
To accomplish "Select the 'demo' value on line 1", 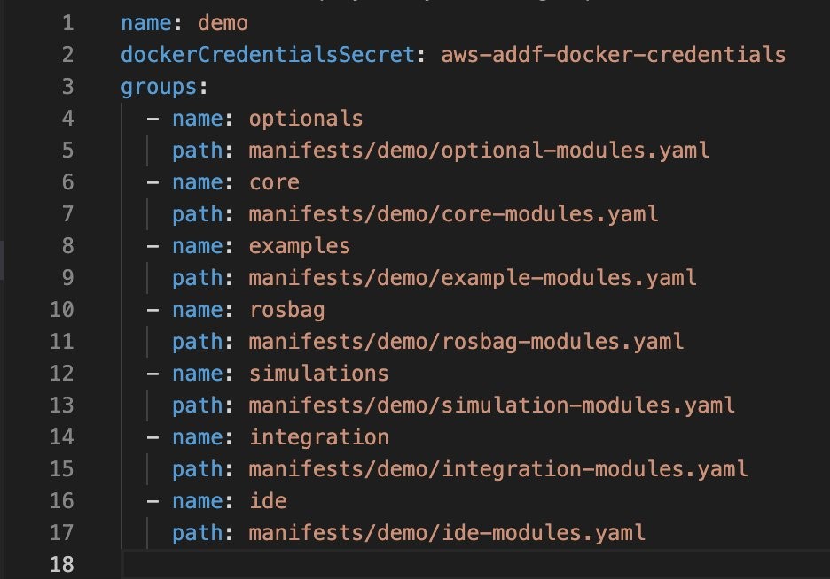I will (x=223, y=23).
